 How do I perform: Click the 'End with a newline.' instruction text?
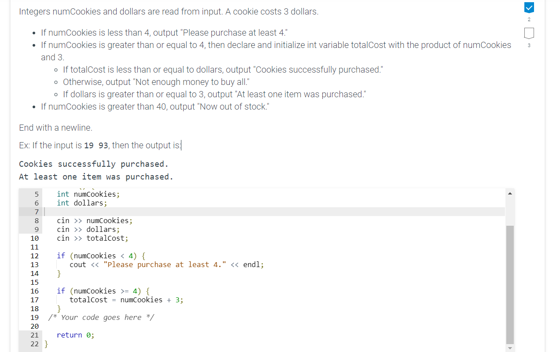55,128
